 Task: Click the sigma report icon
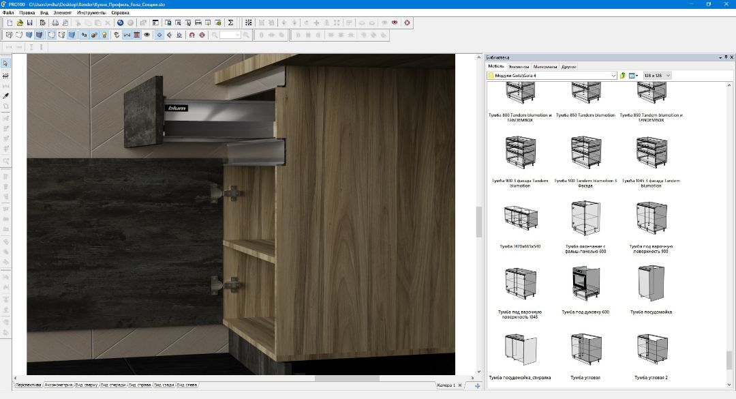pyautogui.click(x=230, y=23)
